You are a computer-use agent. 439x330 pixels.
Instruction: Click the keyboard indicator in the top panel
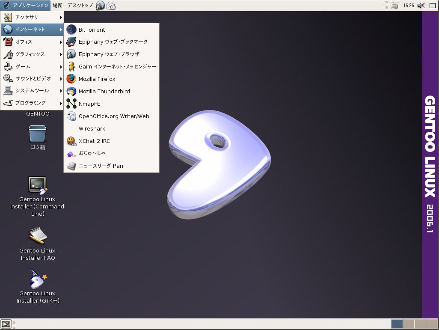[395, 5]
